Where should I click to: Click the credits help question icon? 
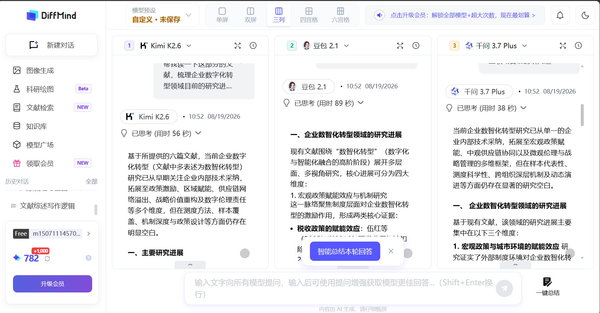click(x=89, y=258)
